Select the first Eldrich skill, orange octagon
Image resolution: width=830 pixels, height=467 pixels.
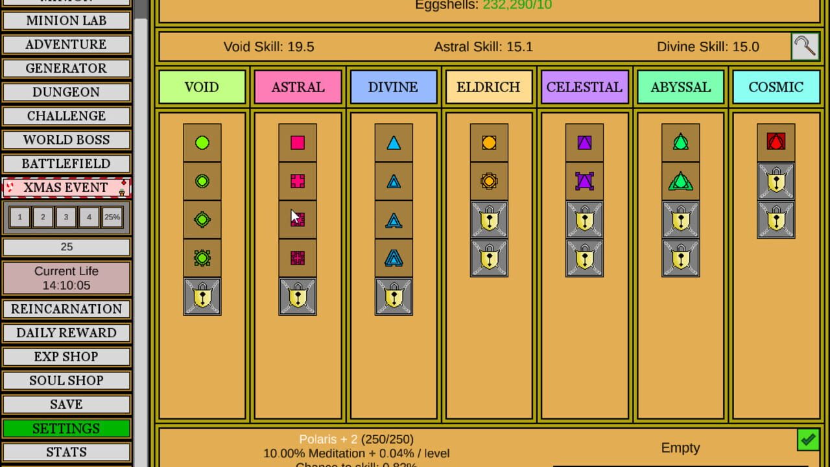tap(489, 143)
